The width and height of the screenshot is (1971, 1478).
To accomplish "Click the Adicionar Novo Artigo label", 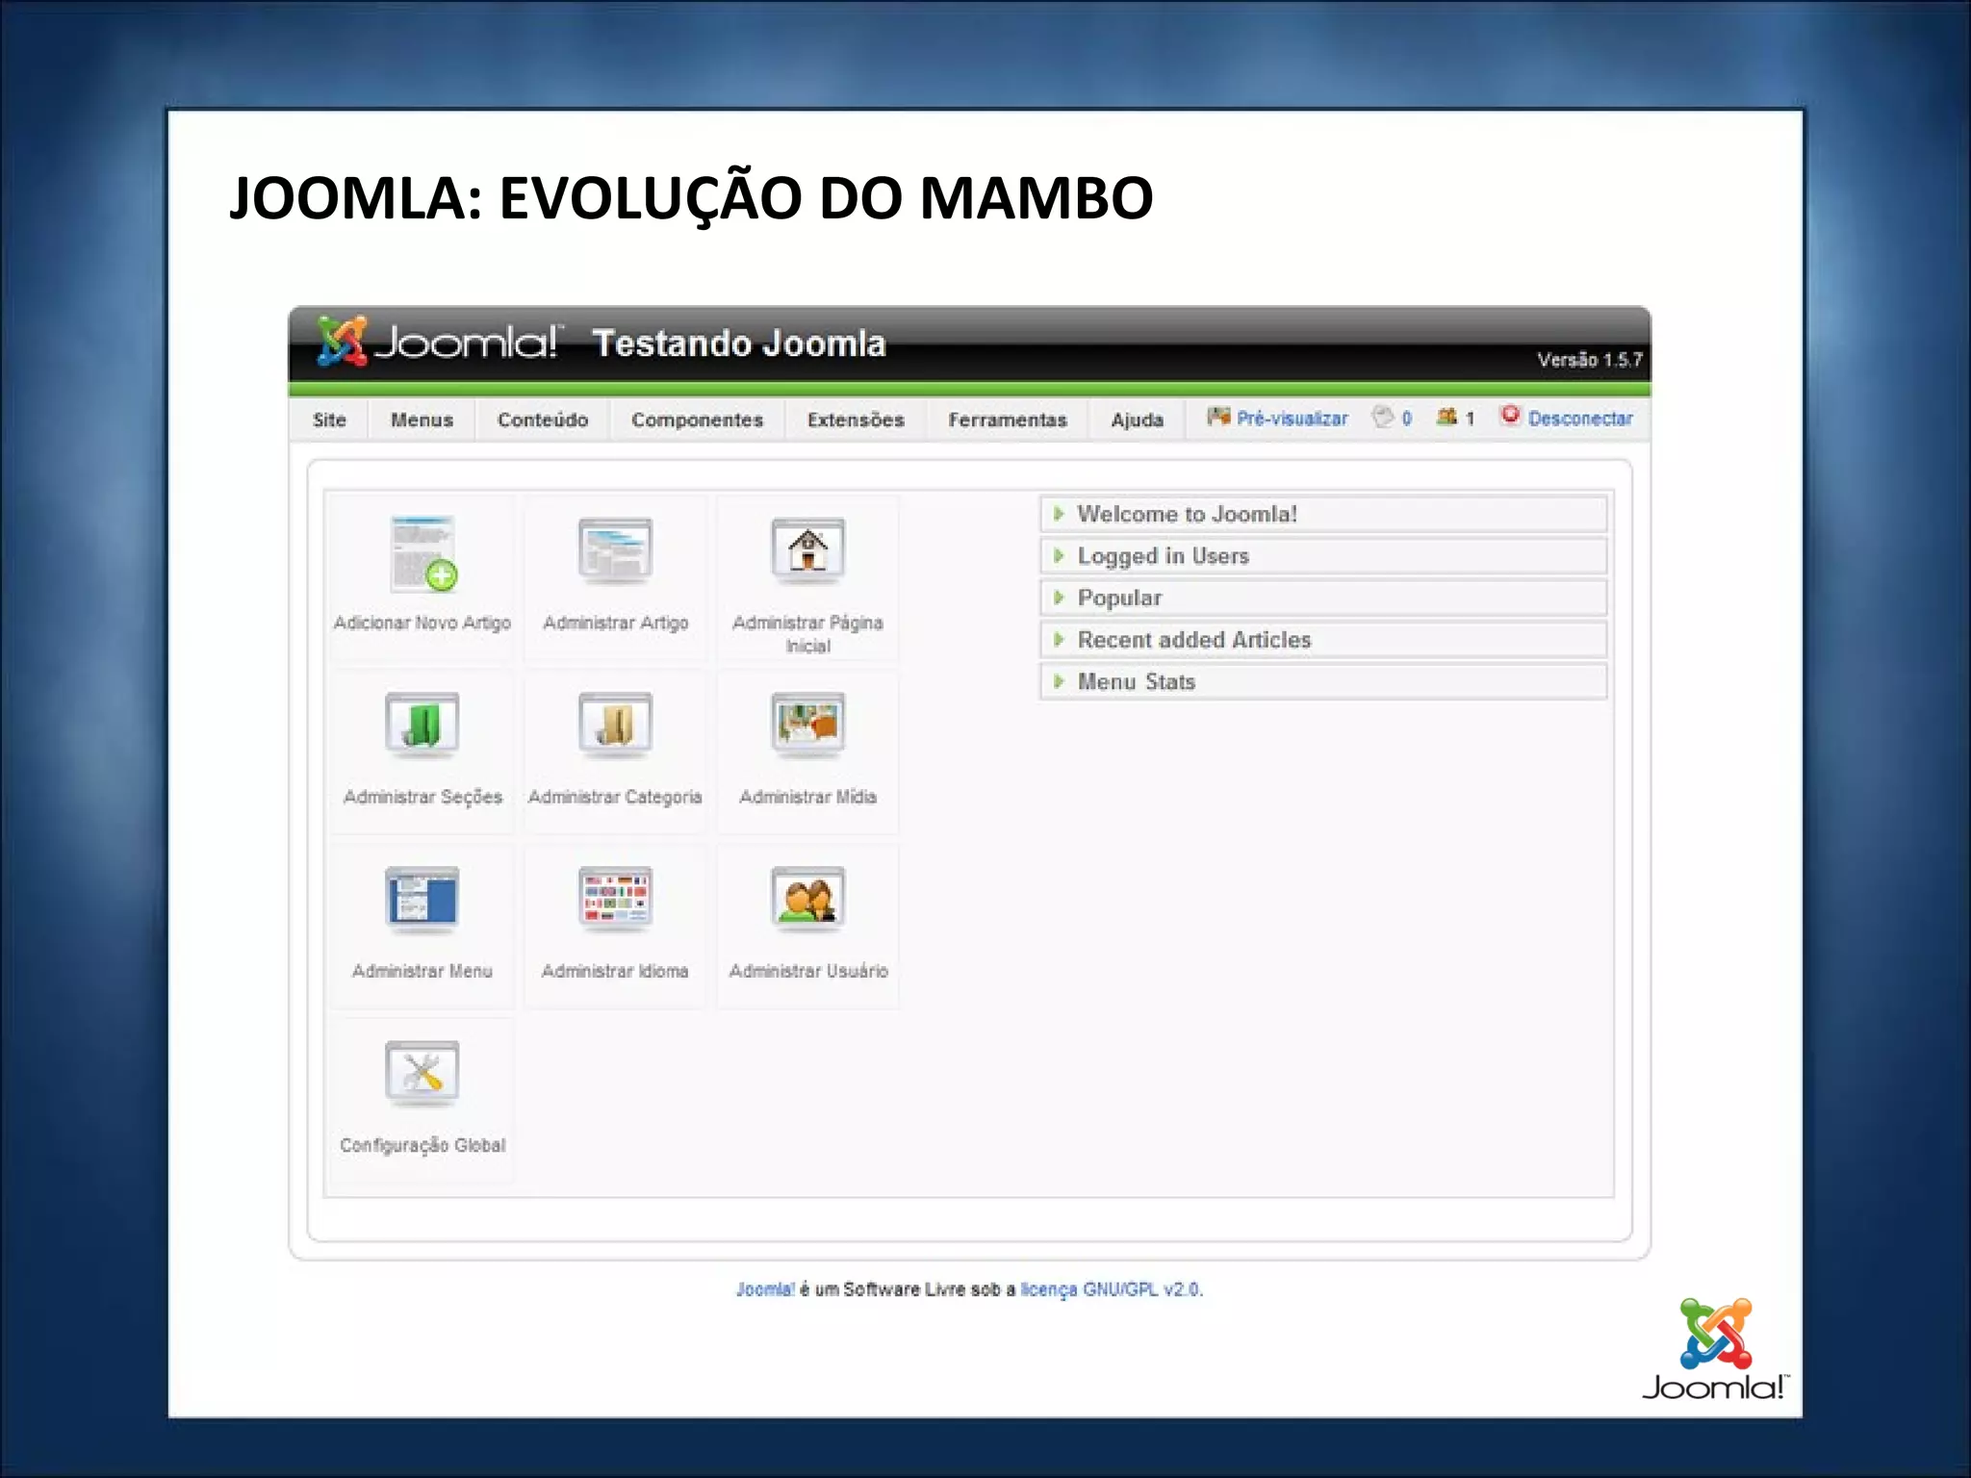I will coord(422,623).
